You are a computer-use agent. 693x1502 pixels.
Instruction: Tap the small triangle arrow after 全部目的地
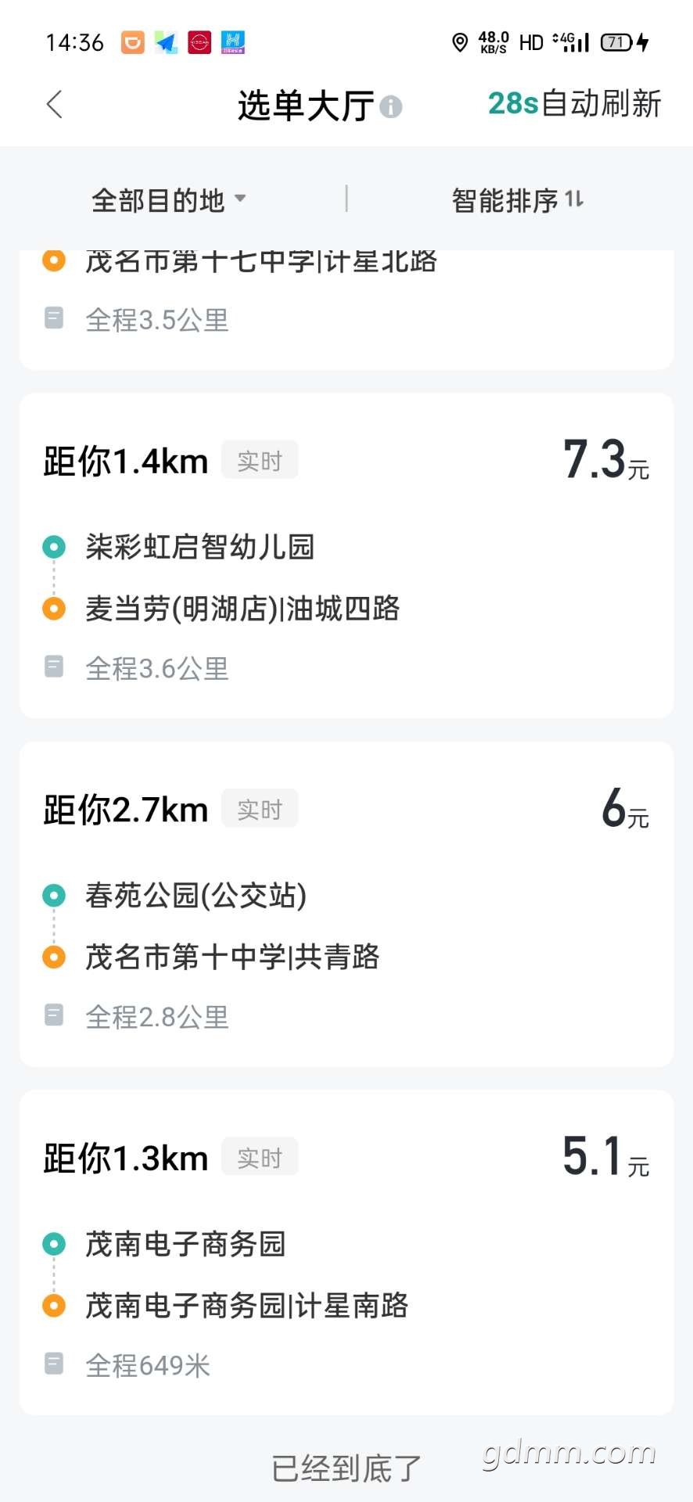click(x=240, y=199)
